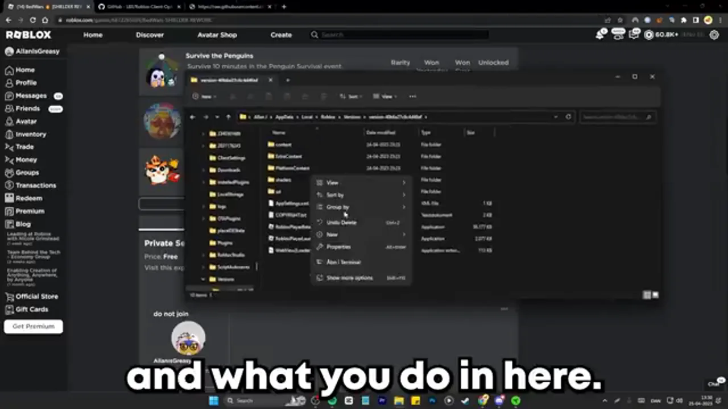Open Properties from the context menu
The height and width of the screenshot is (409, 728).
pyautogui.click(x=361, y=247)
